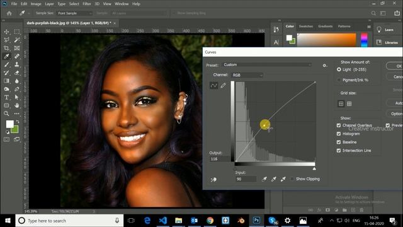
Task: Open the Filter menu
Action: pyautogui.click(x=87, y=4)
